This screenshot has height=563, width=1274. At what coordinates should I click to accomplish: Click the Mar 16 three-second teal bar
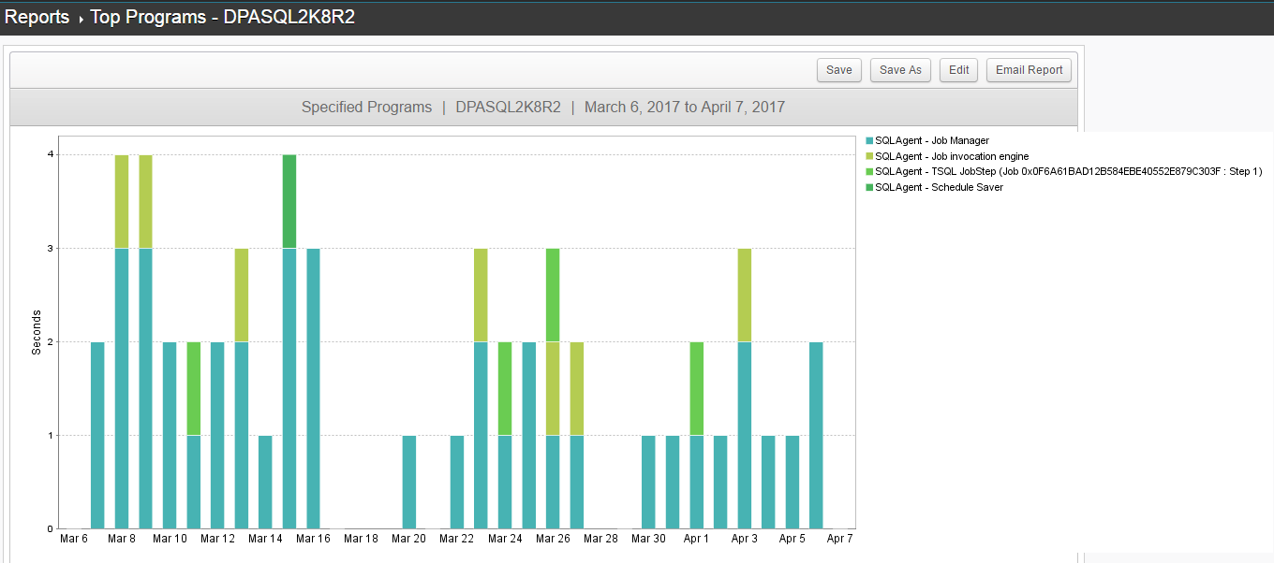pyautogui.click(x=314, y=388)
